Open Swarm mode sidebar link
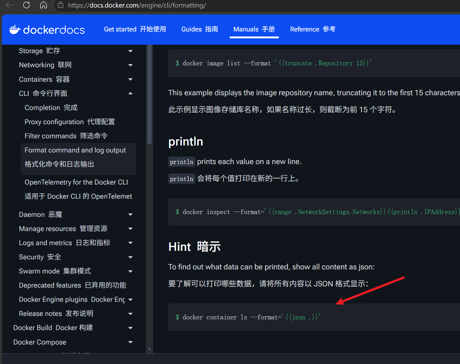This screenshot has width=460, height=364. (55, 271)
